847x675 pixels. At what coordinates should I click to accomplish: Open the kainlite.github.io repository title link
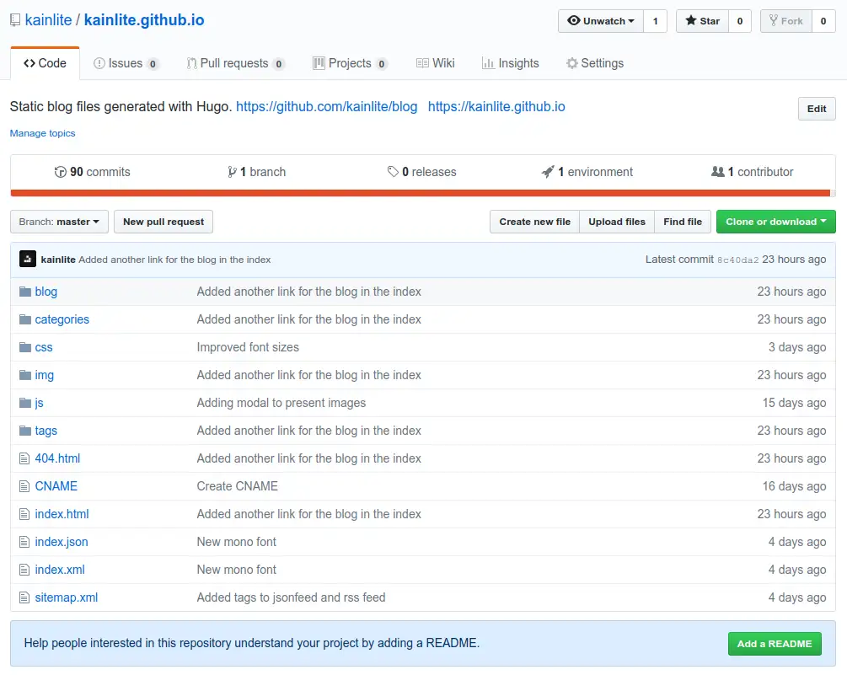pyautogui.click(x=144, y=20)
